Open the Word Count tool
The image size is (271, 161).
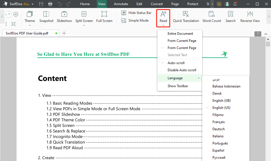point(212,17)
